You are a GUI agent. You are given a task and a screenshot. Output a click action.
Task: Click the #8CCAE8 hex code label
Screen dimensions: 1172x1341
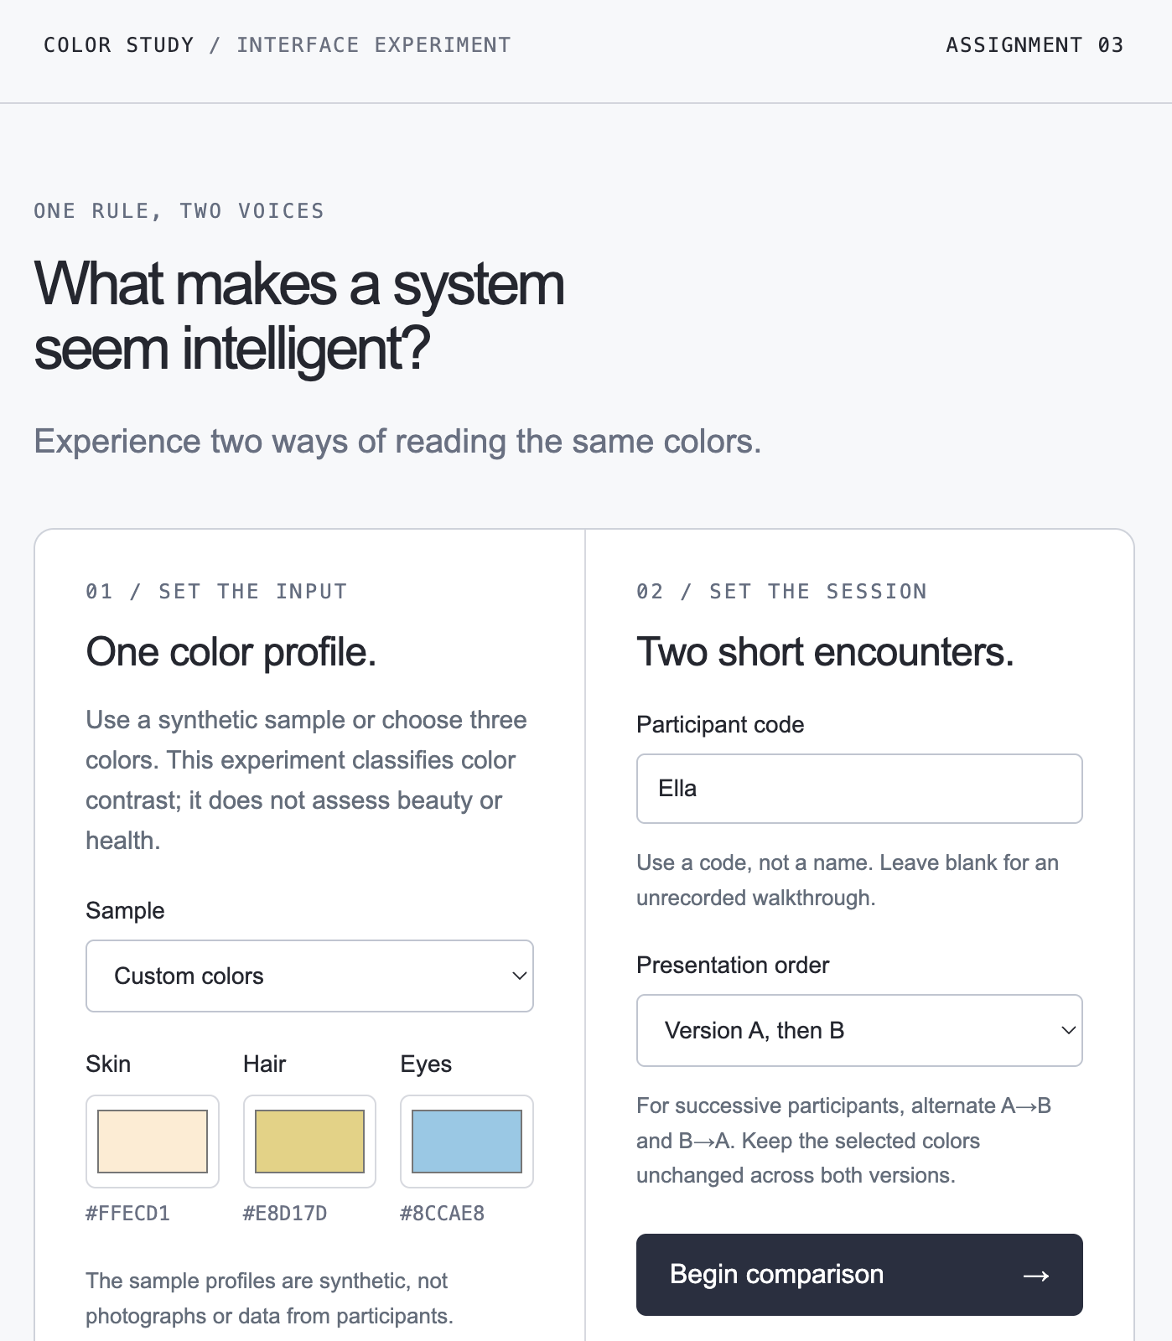442,1214
